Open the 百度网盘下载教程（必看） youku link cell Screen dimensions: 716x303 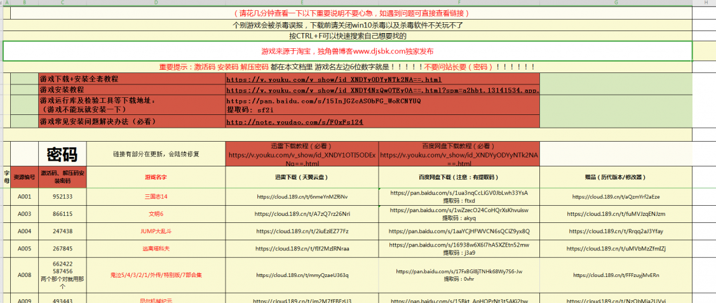pos(459,154)
